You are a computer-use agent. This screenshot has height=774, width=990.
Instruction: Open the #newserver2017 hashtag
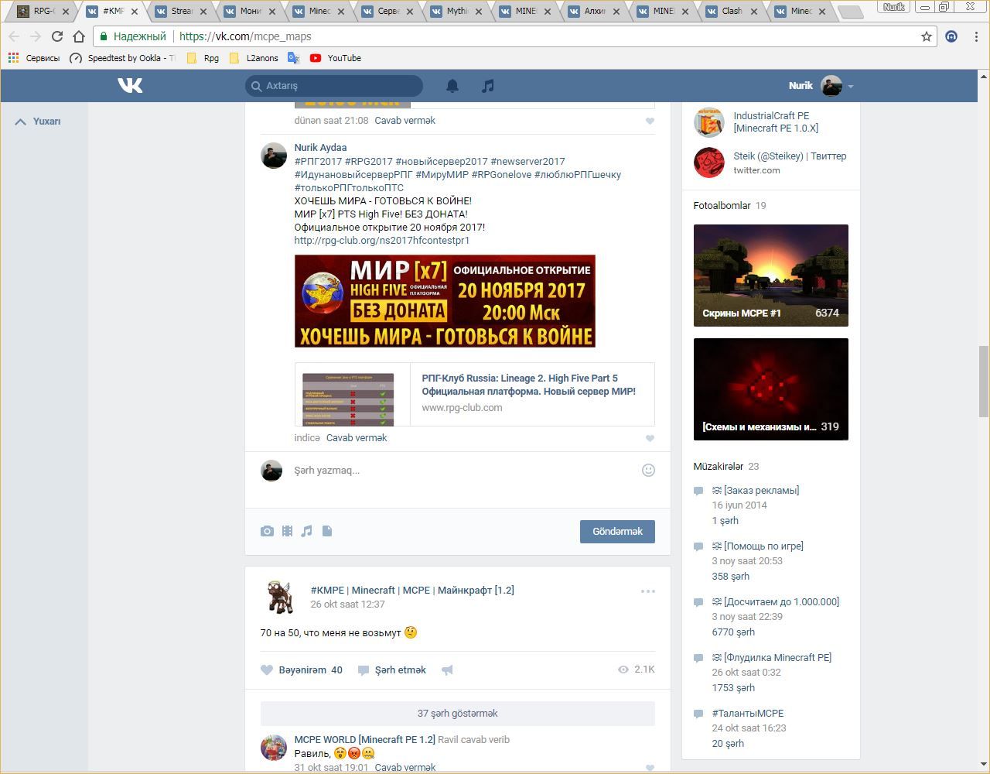click(x=527, y=162)
